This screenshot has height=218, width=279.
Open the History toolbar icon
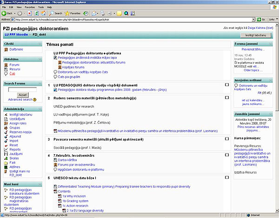pos(86,14)
